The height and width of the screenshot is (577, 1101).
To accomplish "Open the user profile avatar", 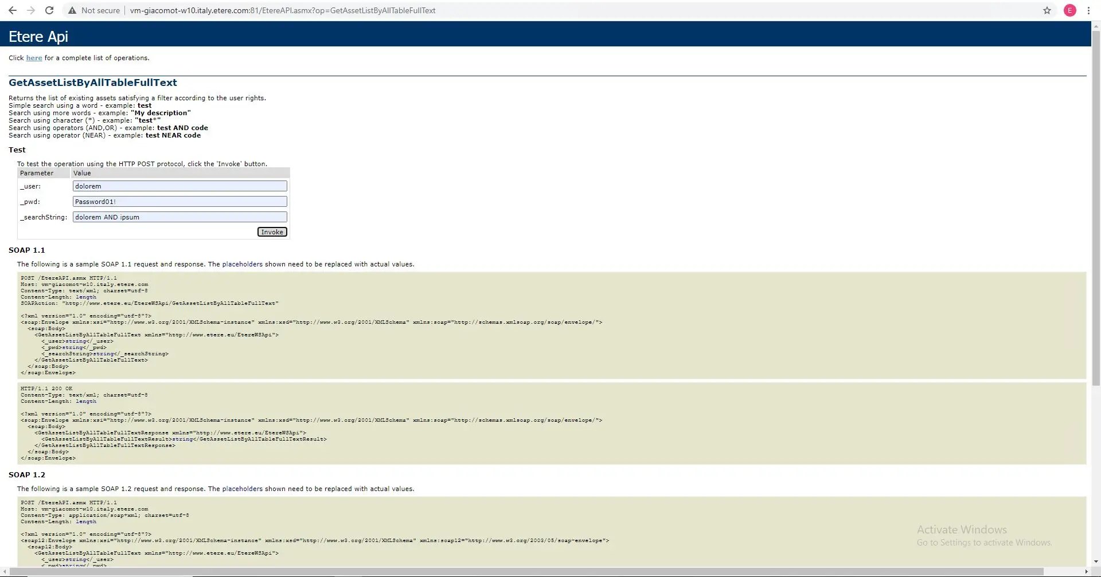I will point(1070,10).
